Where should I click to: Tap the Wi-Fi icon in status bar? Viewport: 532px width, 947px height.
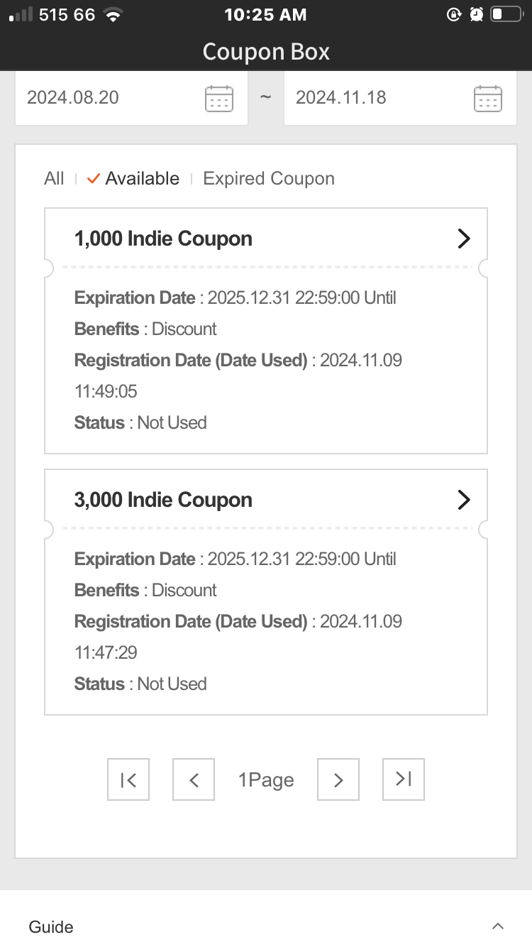click(x=112, y=14)
